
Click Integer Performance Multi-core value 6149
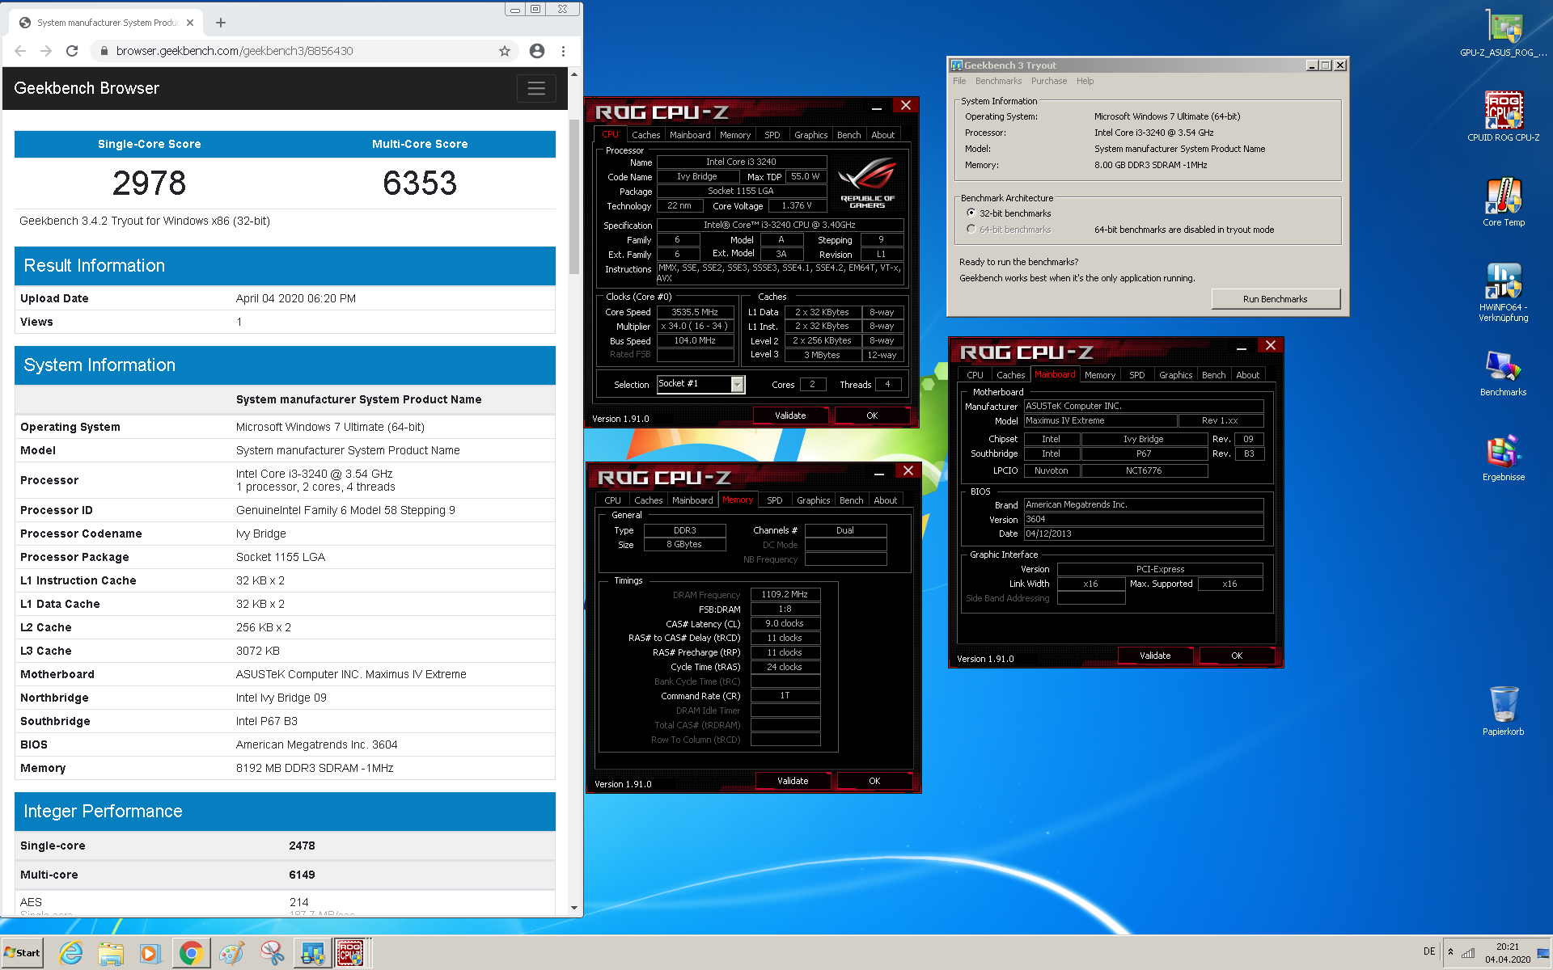pyautogui.click(x=302, y=875)
